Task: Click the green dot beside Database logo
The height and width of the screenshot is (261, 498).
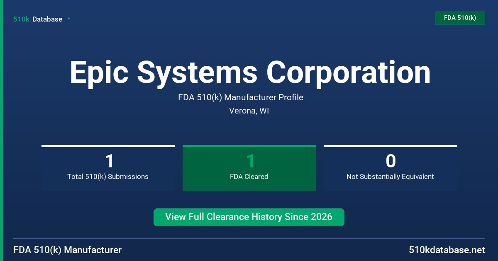Action: coord(68,19)
